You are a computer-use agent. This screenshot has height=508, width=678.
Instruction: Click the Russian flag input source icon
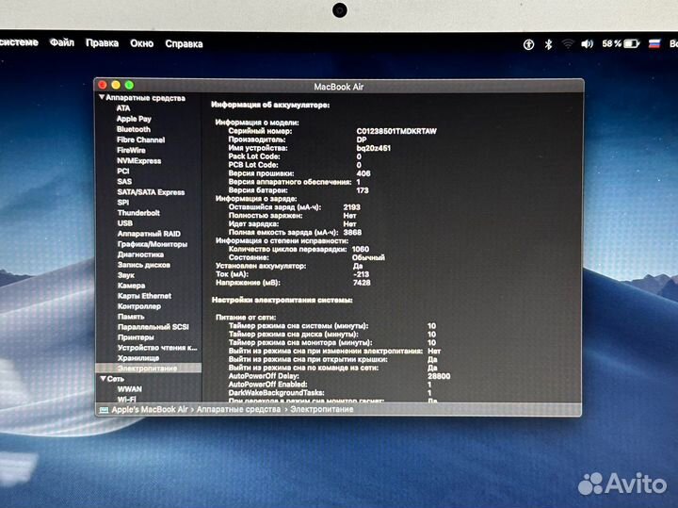tap(654, 43)
